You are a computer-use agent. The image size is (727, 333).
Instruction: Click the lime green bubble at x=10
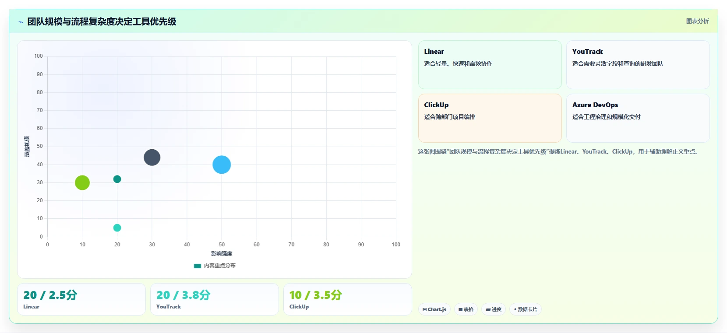pos(82,182)
